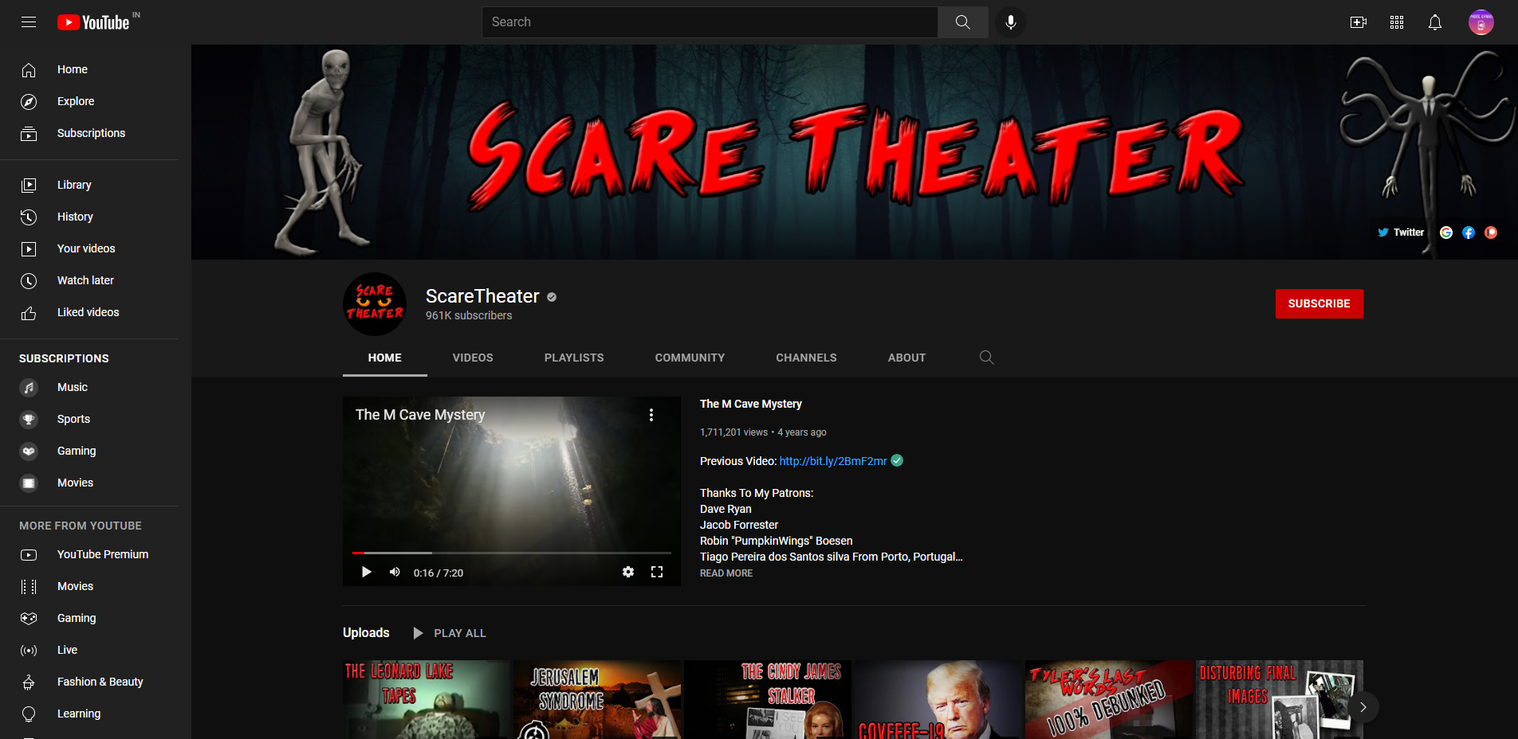
Task: Show next uploads with arrow
Action: tap(1363, 707)
